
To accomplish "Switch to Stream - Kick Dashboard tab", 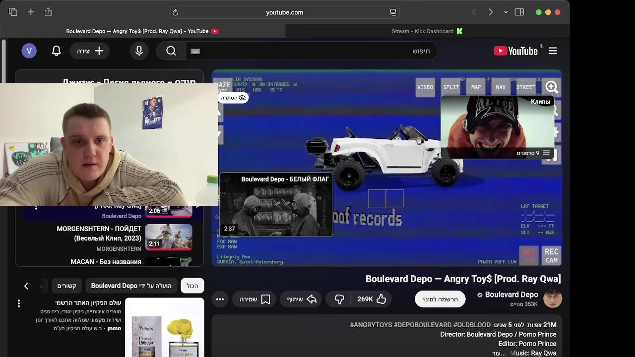I will tap(428, 31).
